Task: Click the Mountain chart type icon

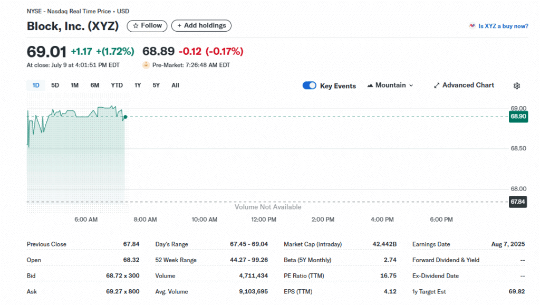Action: (x=370, y=85)
